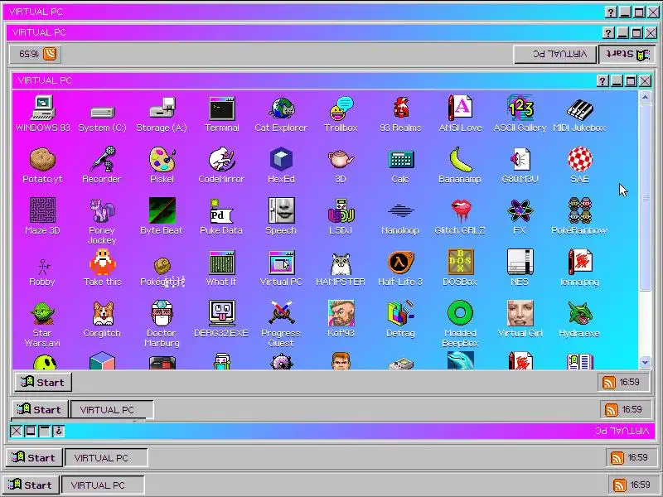Viewport: 663px width, 497px height.
Task: Open Byte Beat icon
Action: pyautogui.click(x=162, y=210)
